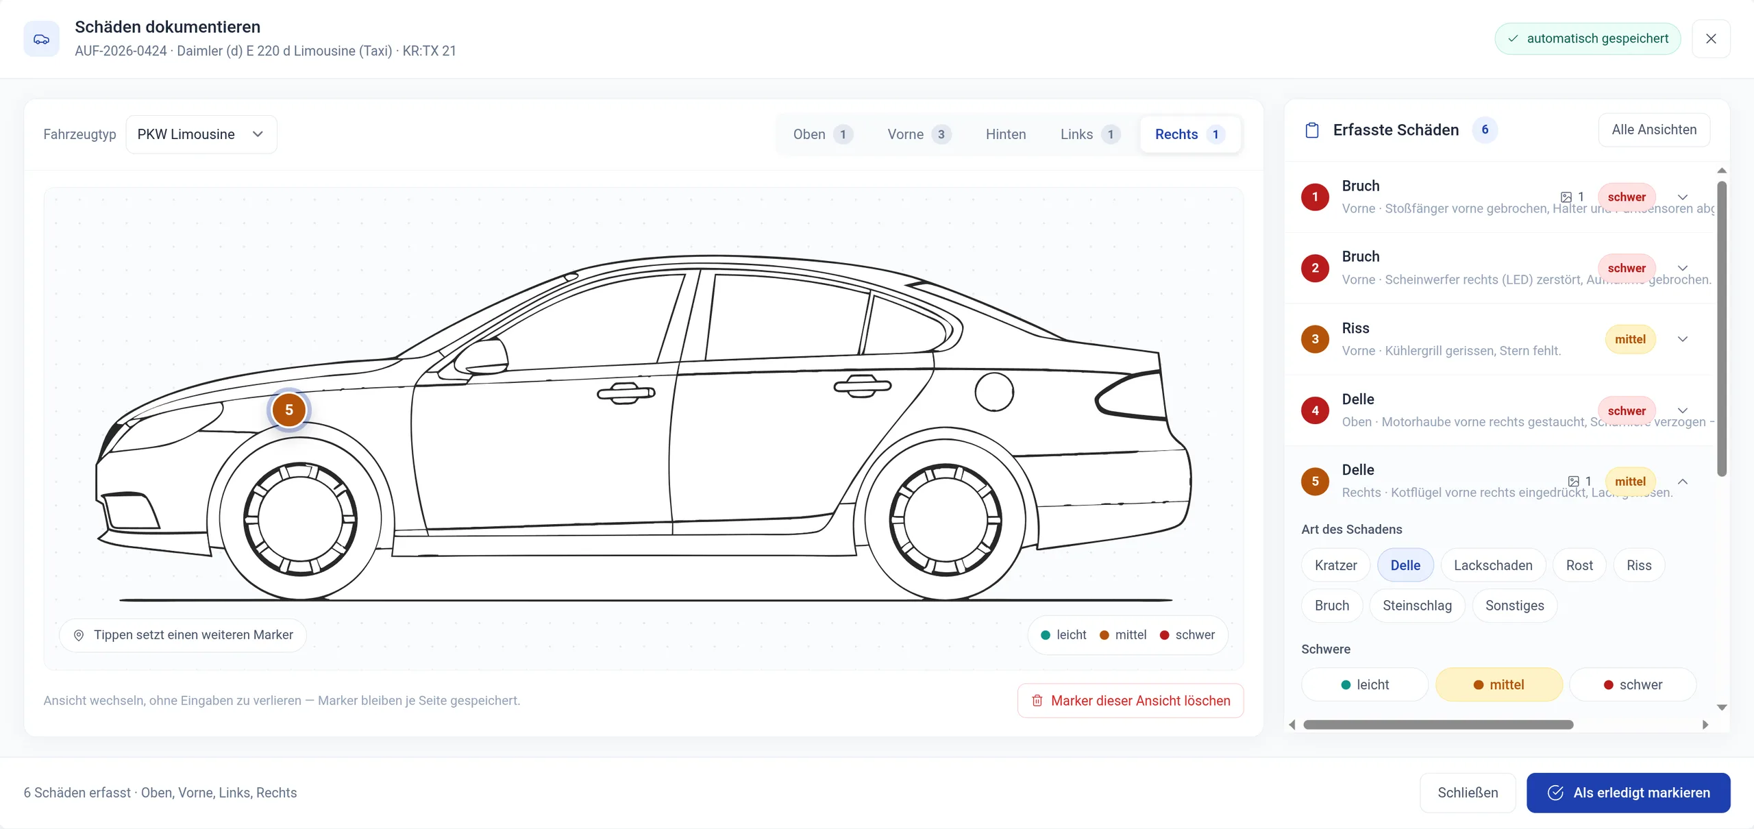
Task: Click the orange number 5 badge for Delle
Action: point(1315,482)
